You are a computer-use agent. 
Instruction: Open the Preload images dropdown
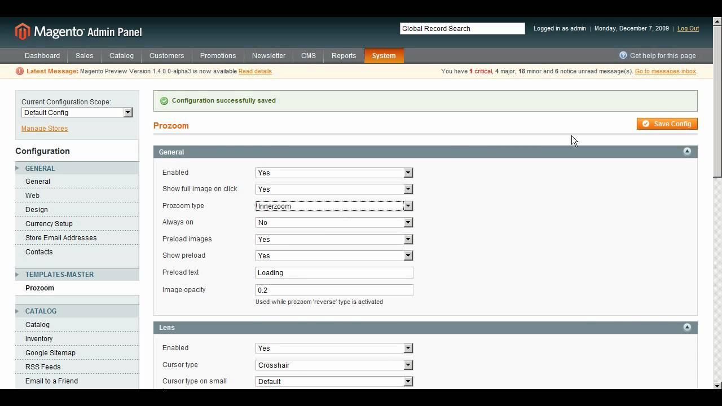click(334, 239)
